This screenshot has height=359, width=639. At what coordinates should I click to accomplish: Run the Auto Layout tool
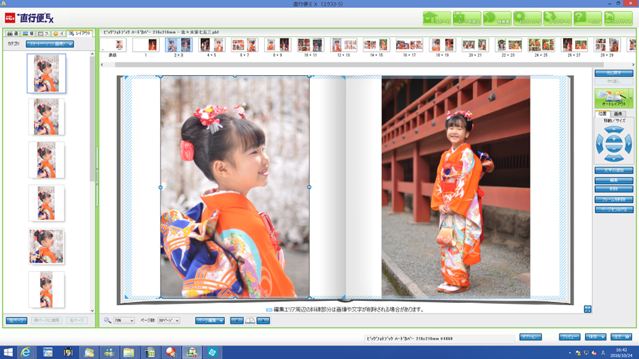tap(610, 98)
